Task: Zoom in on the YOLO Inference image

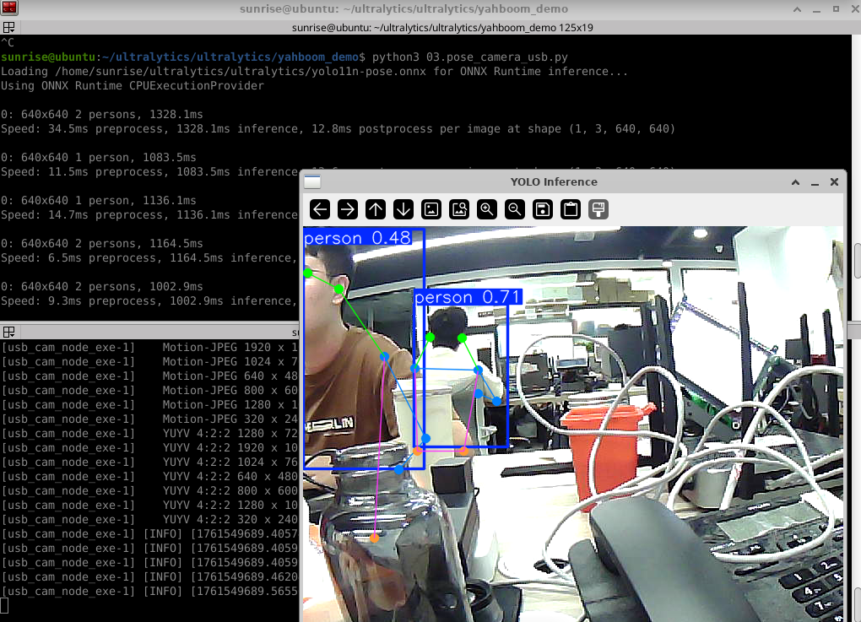Action: [487, 209]
